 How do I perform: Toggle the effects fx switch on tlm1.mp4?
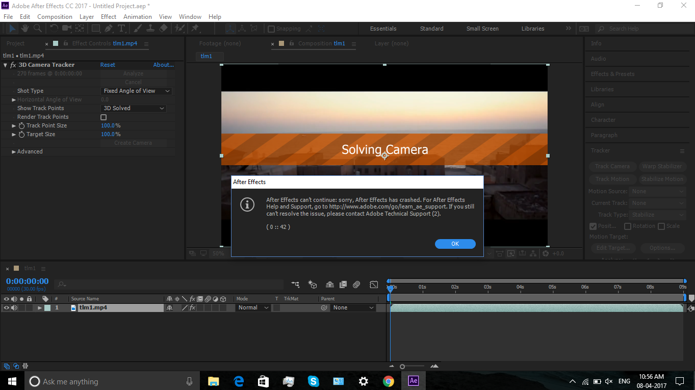click(193, 308)
